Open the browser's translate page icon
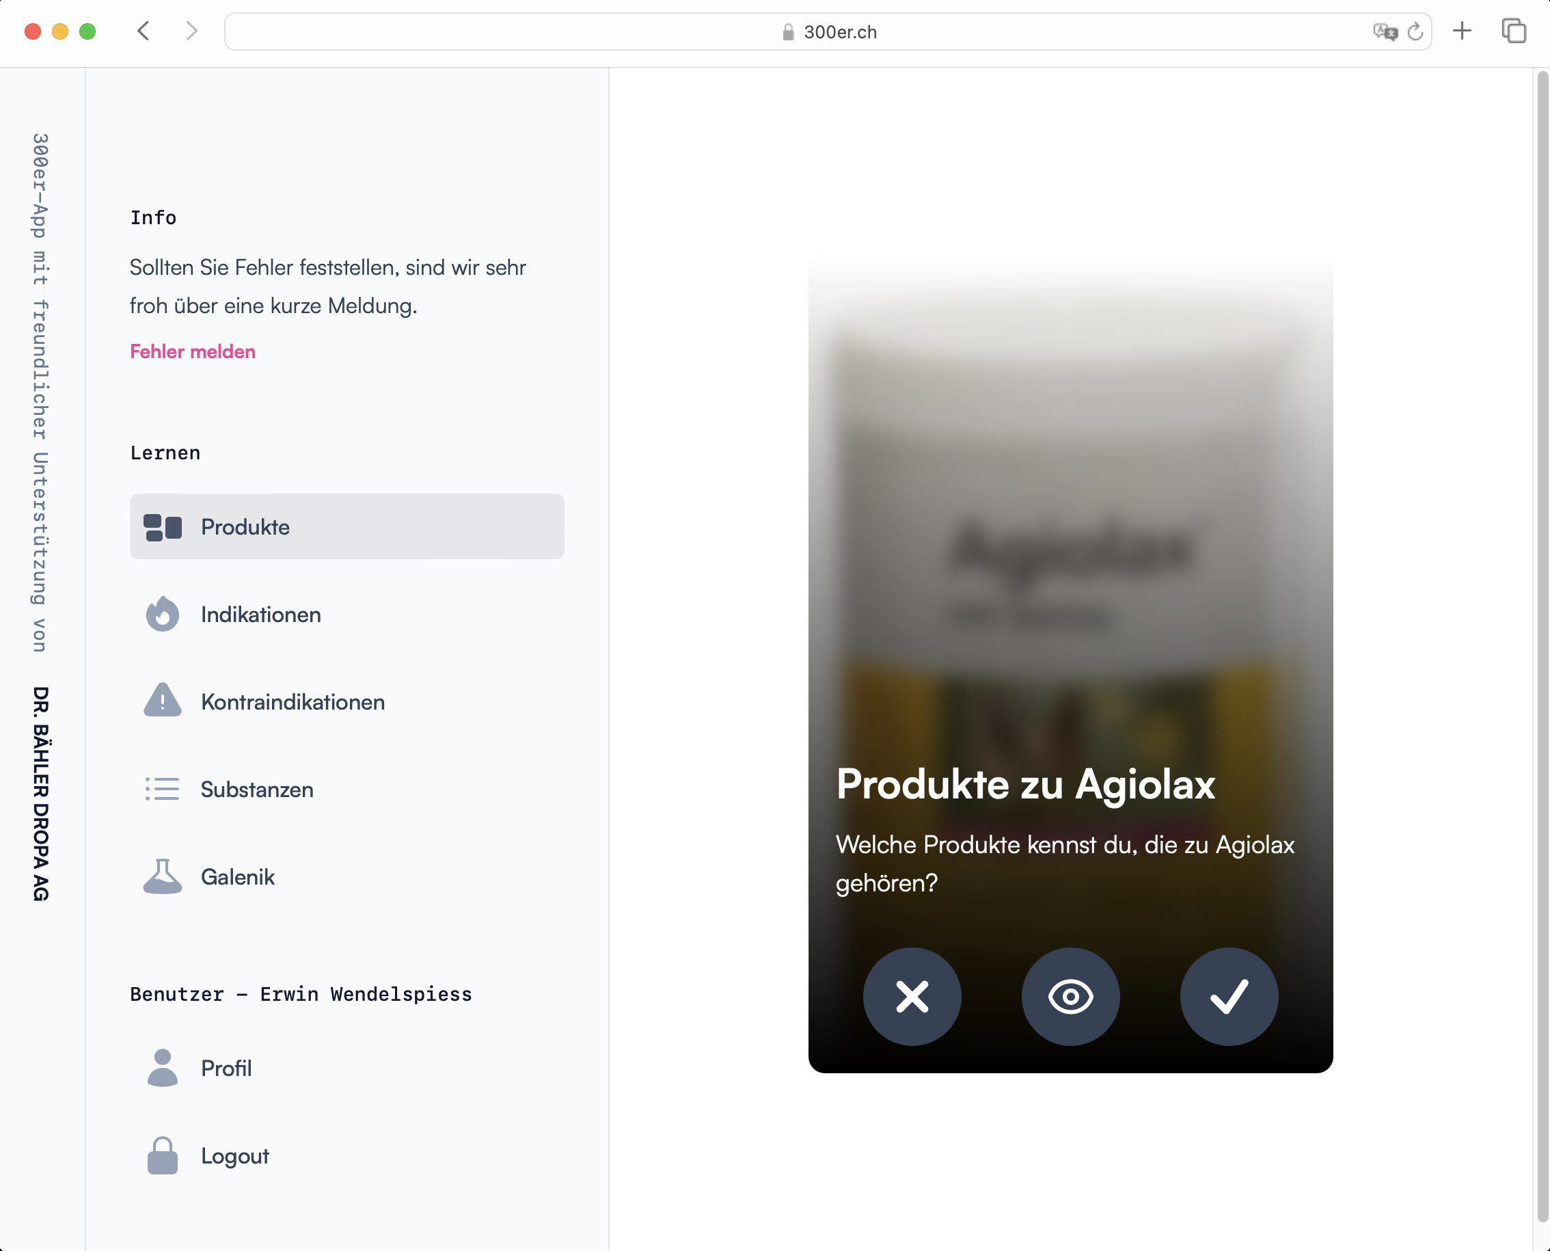1550x1251 pixels. 1385,31
